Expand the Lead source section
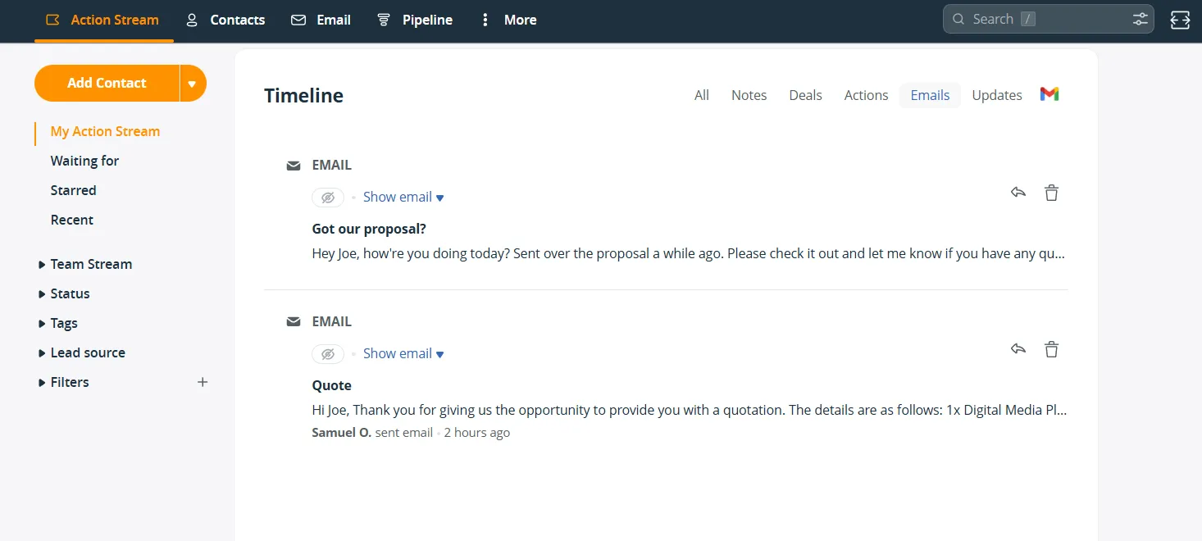 click(x=82, y=352)
